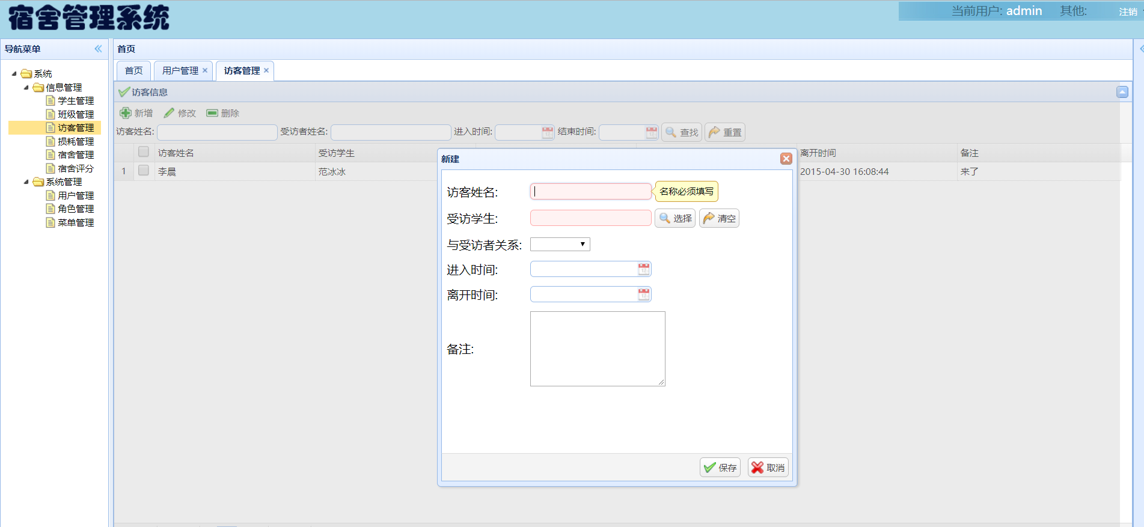Open the calendar icon in the dialog's 进入时间 field

pos(644,269)
